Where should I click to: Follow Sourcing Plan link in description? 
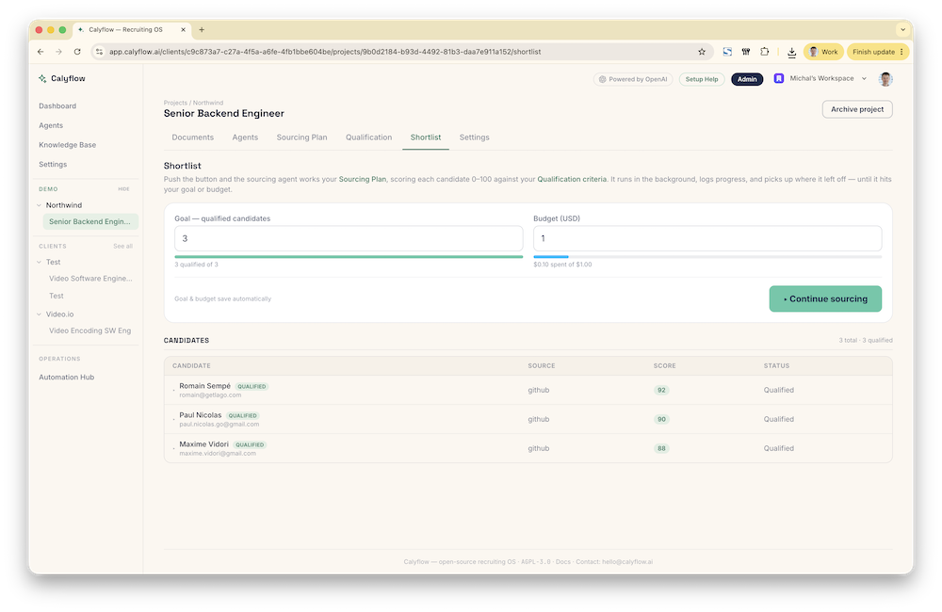[363, 180]
